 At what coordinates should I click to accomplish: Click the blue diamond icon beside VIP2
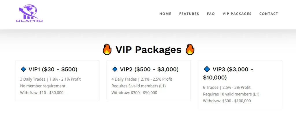tap(115, 69)
